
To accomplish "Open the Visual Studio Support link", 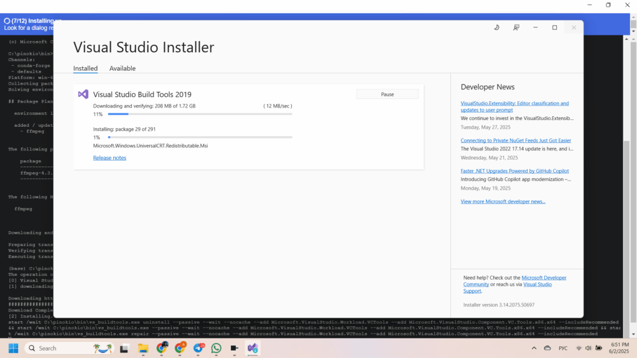I will [x=537, y=284].
